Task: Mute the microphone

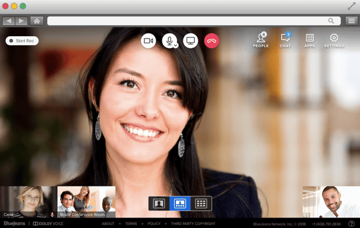Action: (169, 41)
